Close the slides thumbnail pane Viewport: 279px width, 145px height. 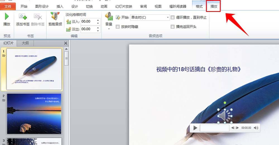(66, 43)
